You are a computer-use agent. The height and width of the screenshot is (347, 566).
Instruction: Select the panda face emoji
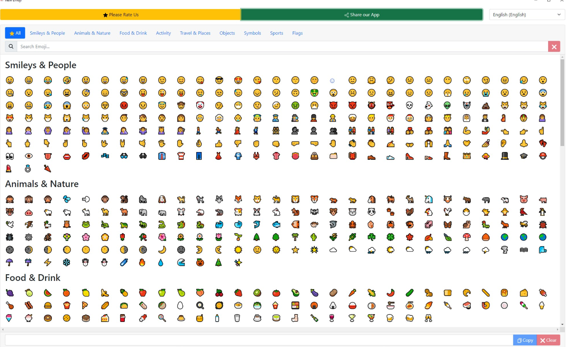(x=371, y=212)
